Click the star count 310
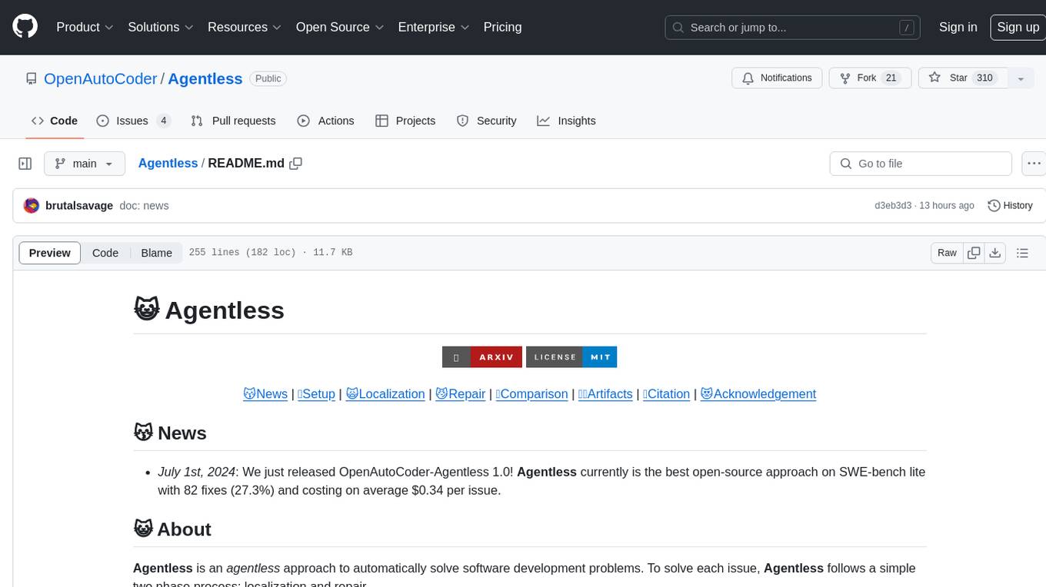 pyautogui.click(x=984, y=78)
